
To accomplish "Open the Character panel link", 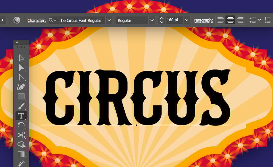I will (37, 20).
